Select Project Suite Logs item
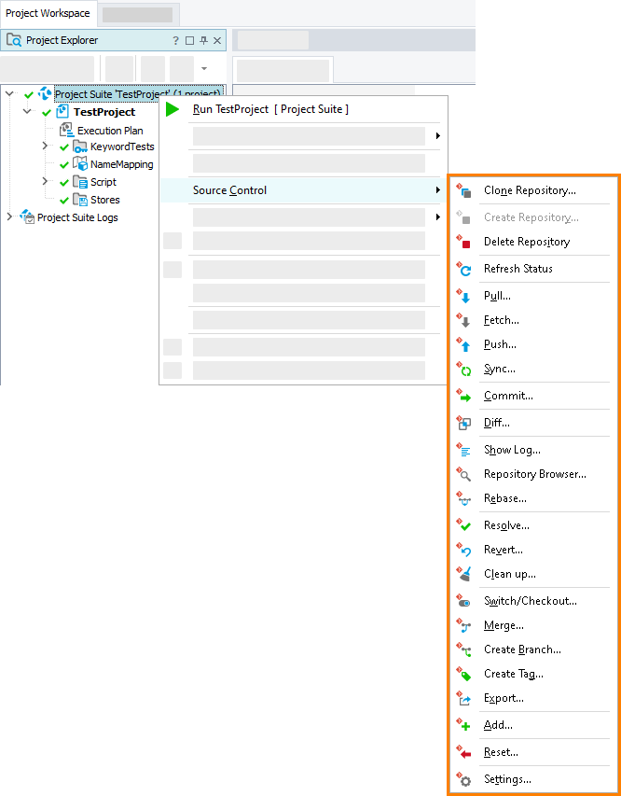Screen dimensions: 621x796 [x=77, y=217]
